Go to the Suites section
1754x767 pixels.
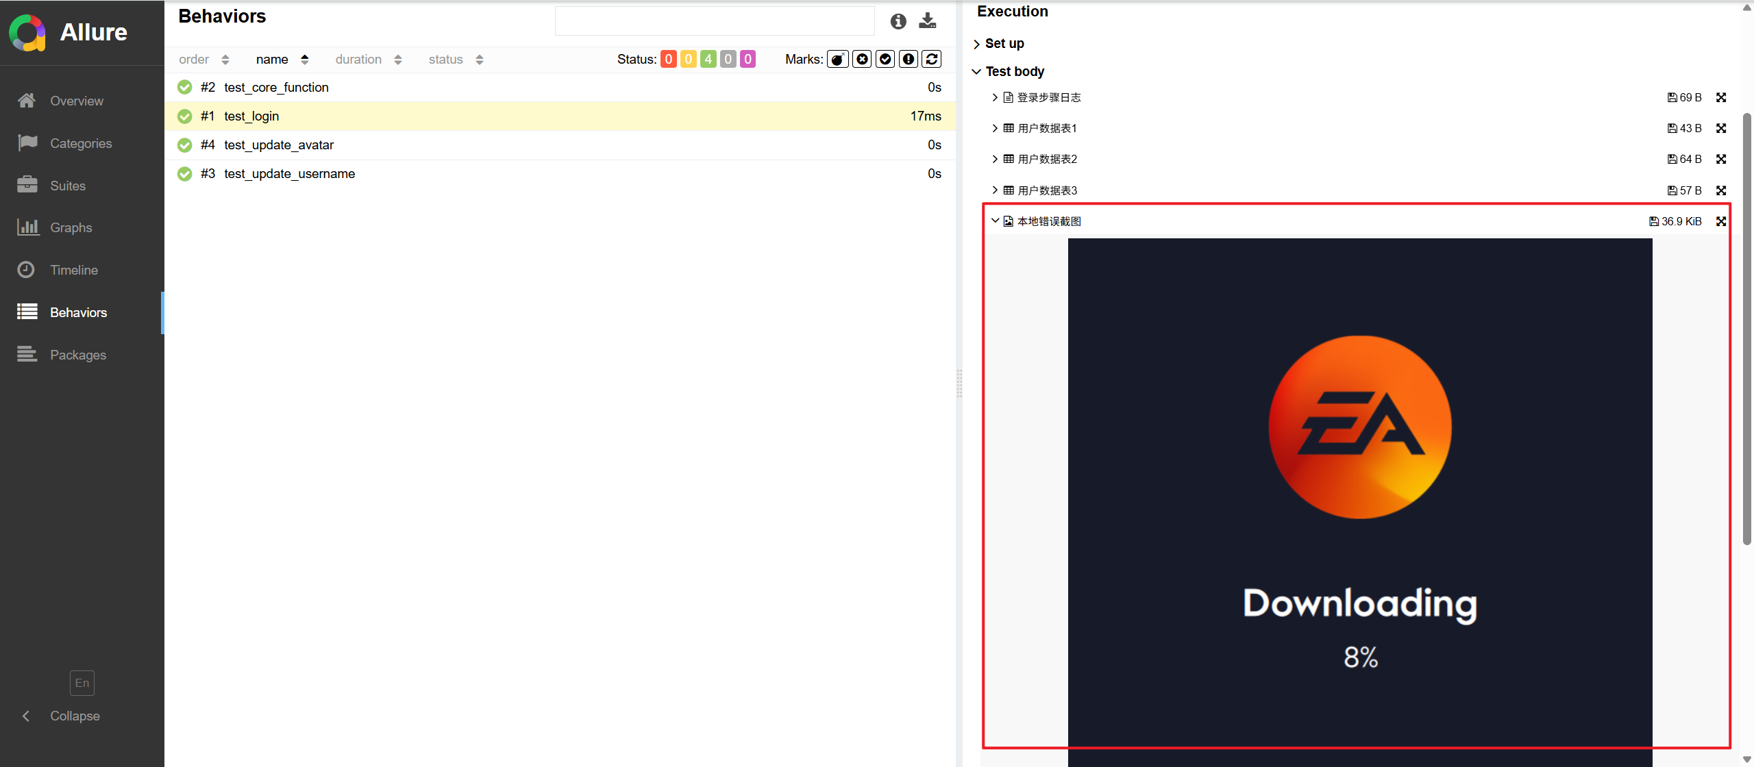[68, 186]
